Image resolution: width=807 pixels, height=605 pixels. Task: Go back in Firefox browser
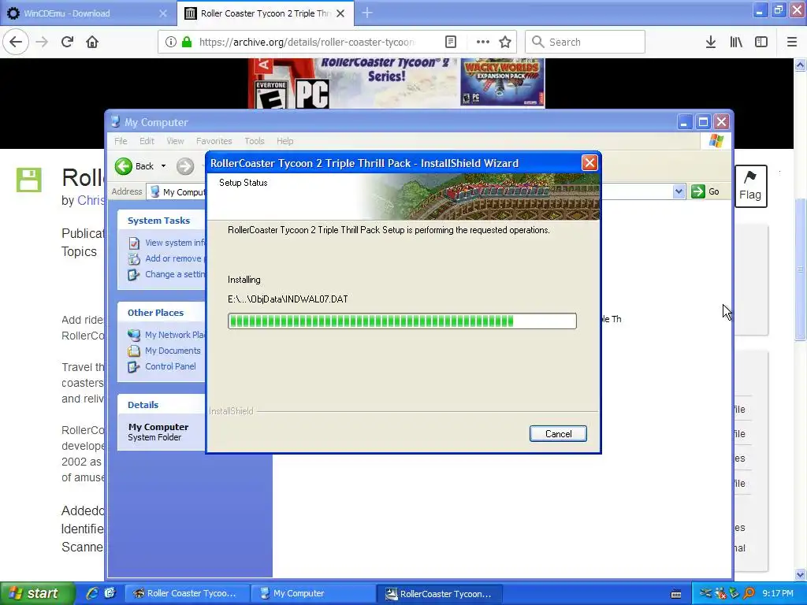point(16,42)
